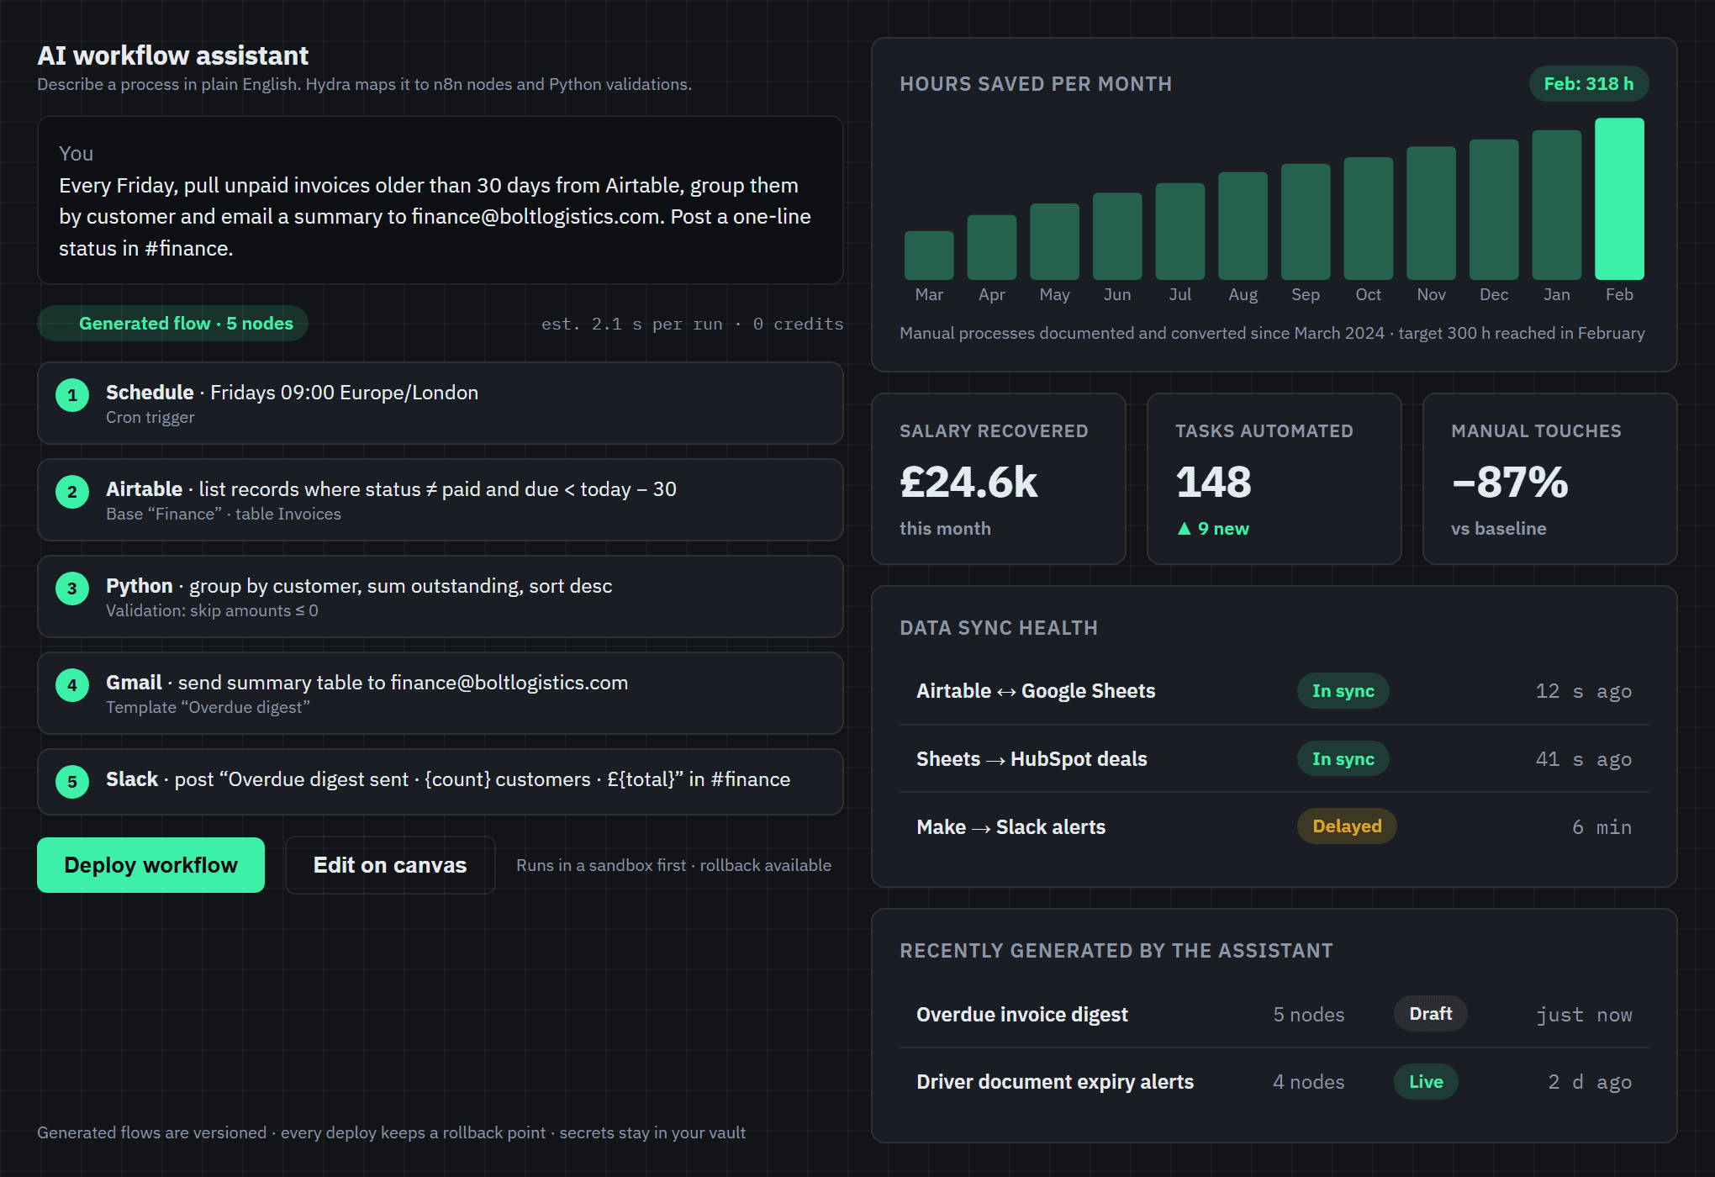This screenshot has height=1177, width=1715.
Task: Select step 5 number badge for Slack
Action: coord(72,782)
